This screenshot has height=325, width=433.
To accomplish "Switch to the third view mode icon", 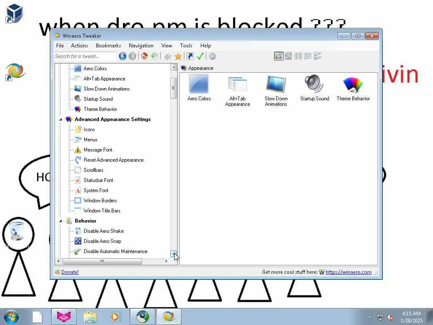I will tap(298, 56).
